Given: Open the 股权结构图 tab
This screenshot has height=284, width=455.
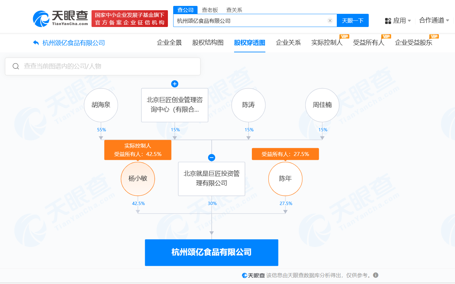Looking at the screenshot, I should (208, 42).
